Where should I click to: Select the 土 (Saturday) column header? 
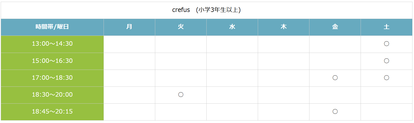(x=386, y=27)
